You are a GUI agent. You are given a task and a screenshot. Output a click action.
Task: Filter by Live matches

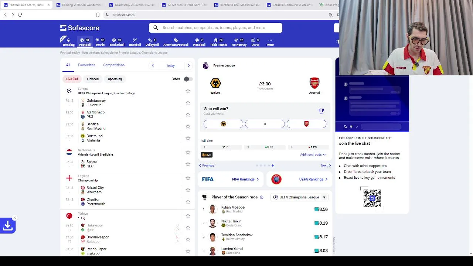pos(72,79)
